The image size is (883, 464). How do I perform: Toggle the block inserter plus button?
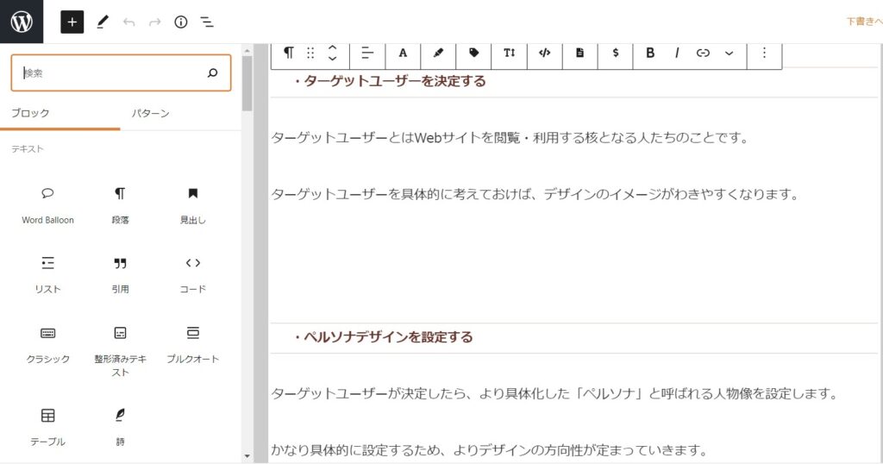coord(72,22)
